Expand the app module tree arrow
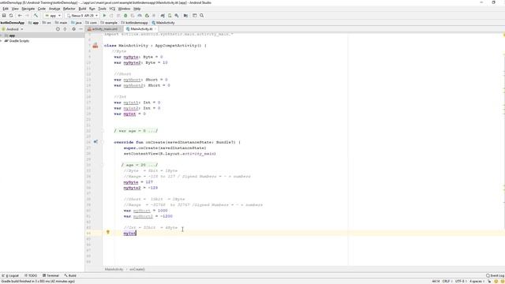The height and width of the screenshot is (284, 505). (x=2, y=35)
